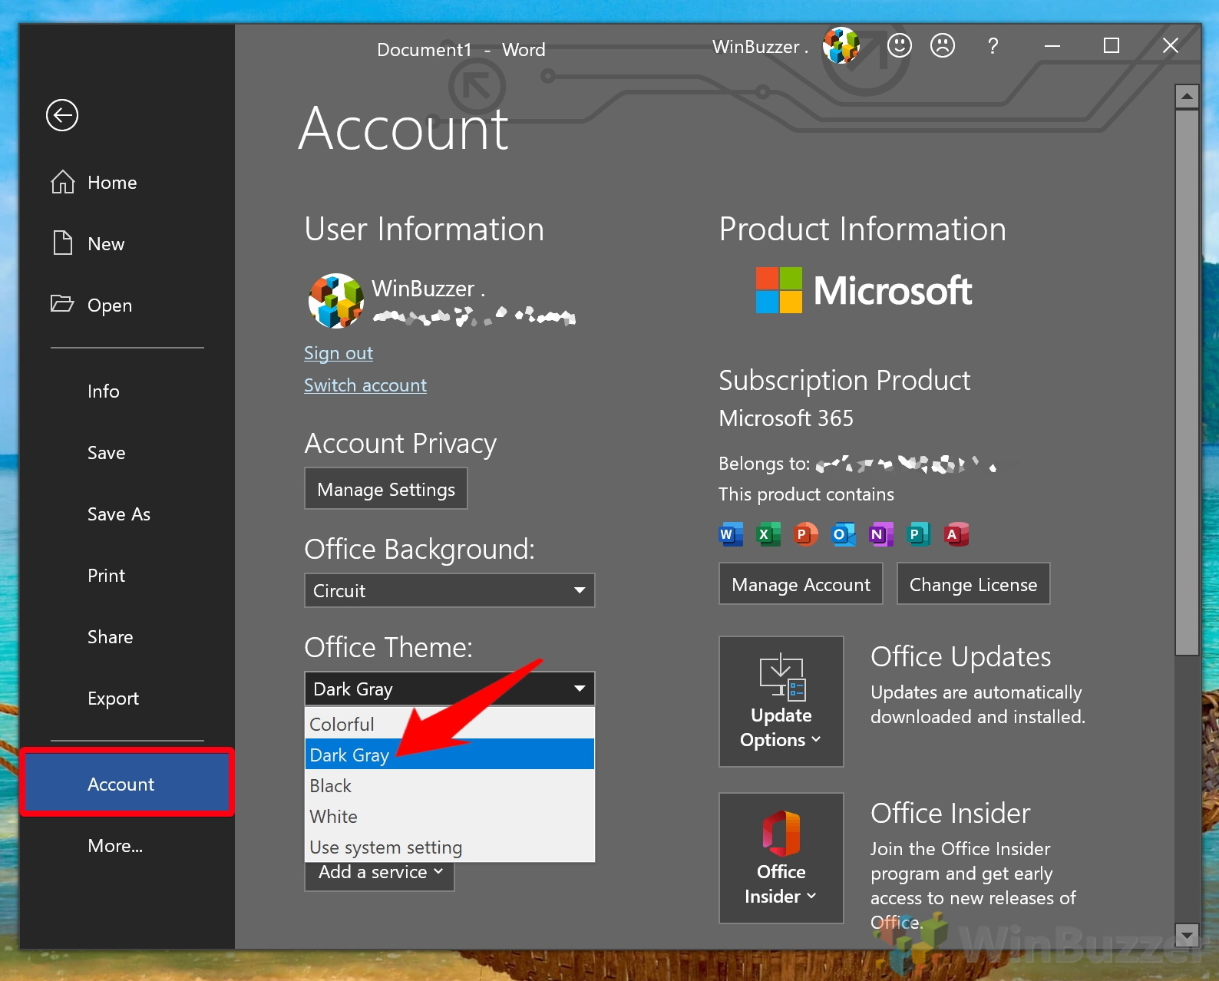Click the Change License button
The image size is (1219, 981).
(973, 584)
